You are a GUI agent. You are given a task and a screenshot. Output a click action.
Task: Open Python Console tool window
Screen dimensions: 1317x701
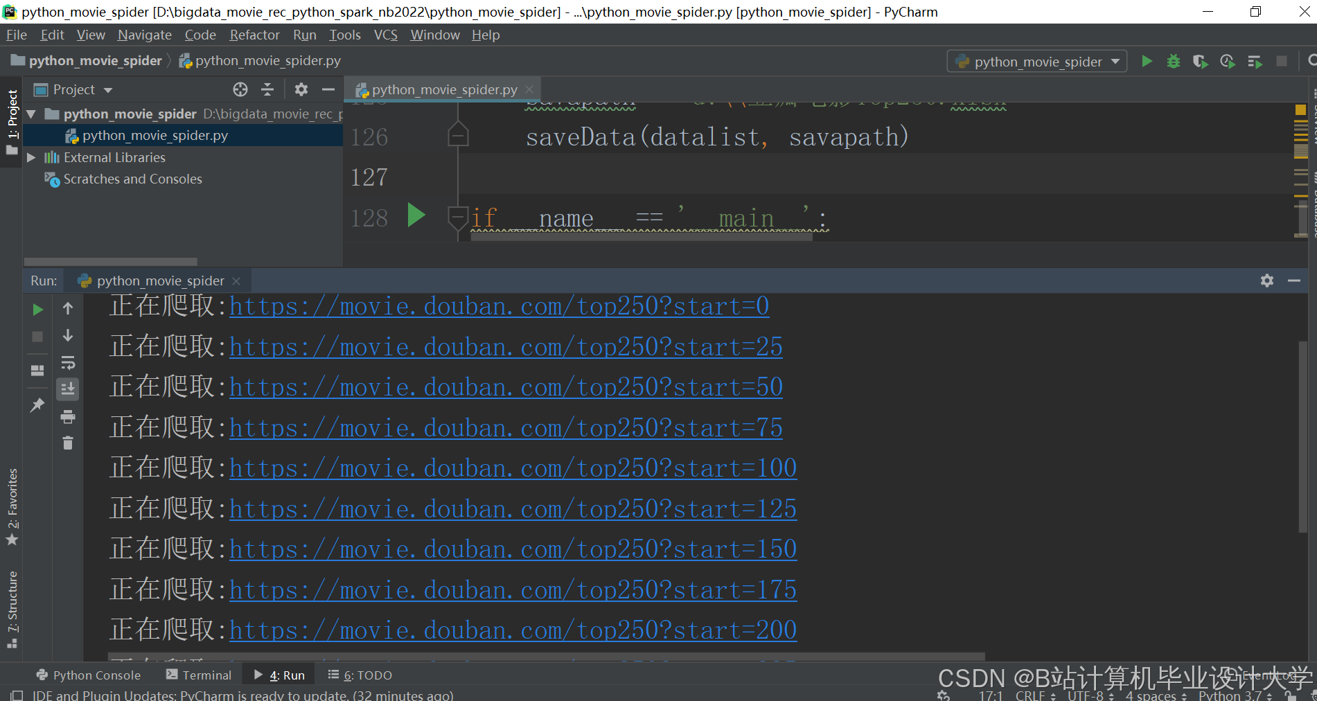point(89,675)
